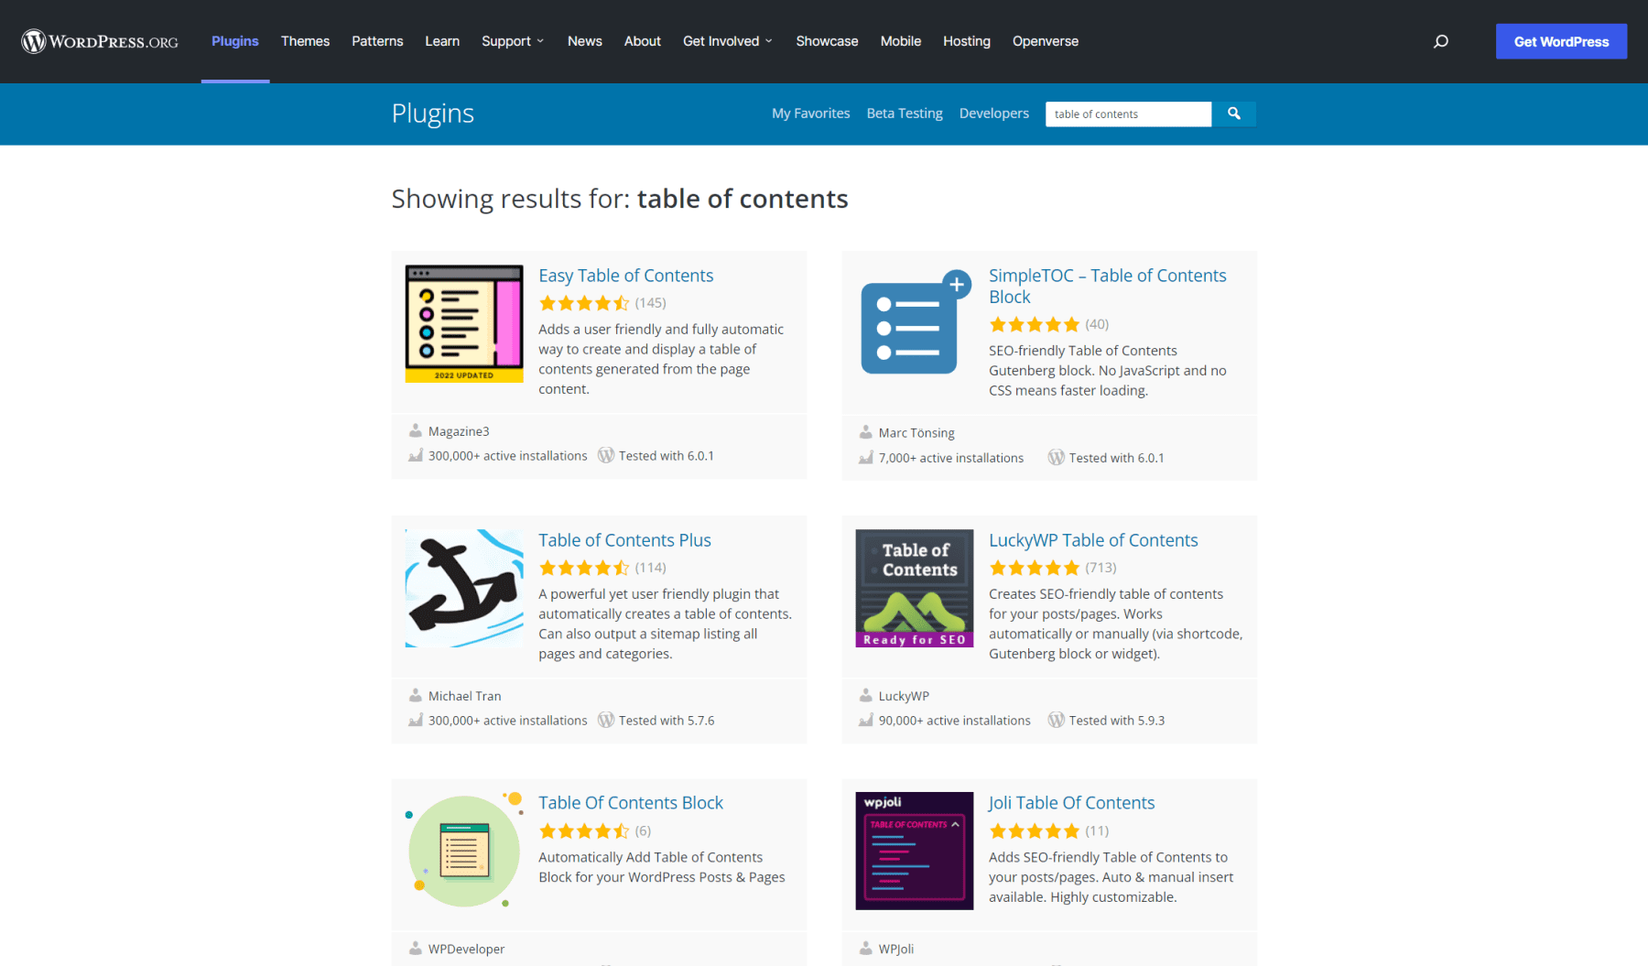Open the LuckyWP Table of Contents plugin page
Image resolution: width=1648 pixels, height=966 pixels.
coord(1092,540)
